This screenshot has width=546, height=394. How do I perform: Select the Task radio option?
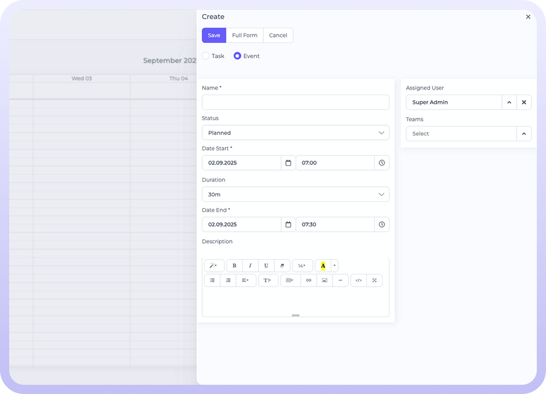click(x=206, y=56)
